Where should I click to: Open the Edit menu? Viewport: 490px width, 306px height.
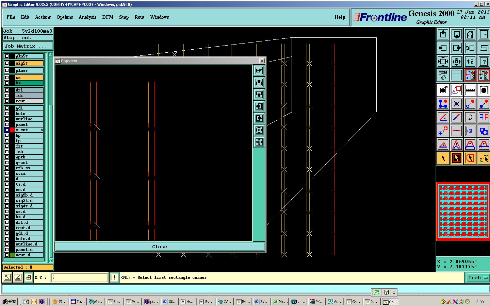[x=25, y=17]
